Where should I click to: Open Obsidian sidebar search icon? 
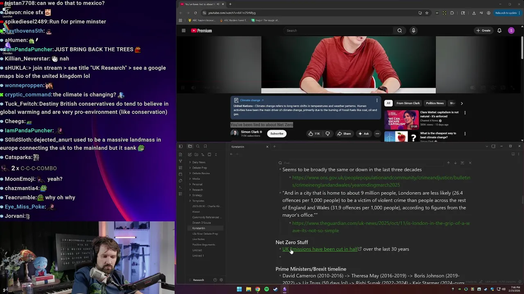[x=198, y=146]
